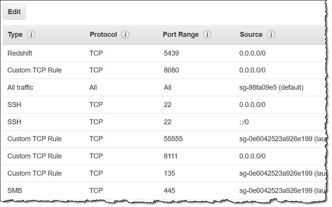
Task: Select the Protocol column header
Action: [x=103, y=34]
